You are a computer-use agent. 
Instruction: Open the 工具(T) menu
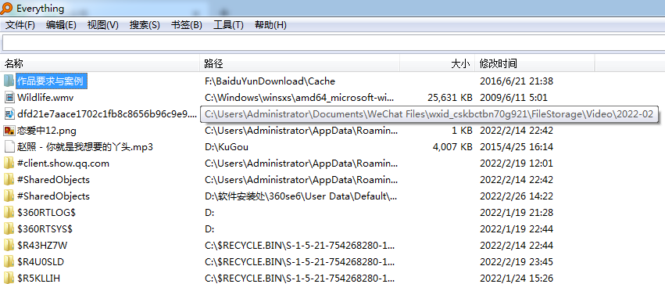coord(228,25)
